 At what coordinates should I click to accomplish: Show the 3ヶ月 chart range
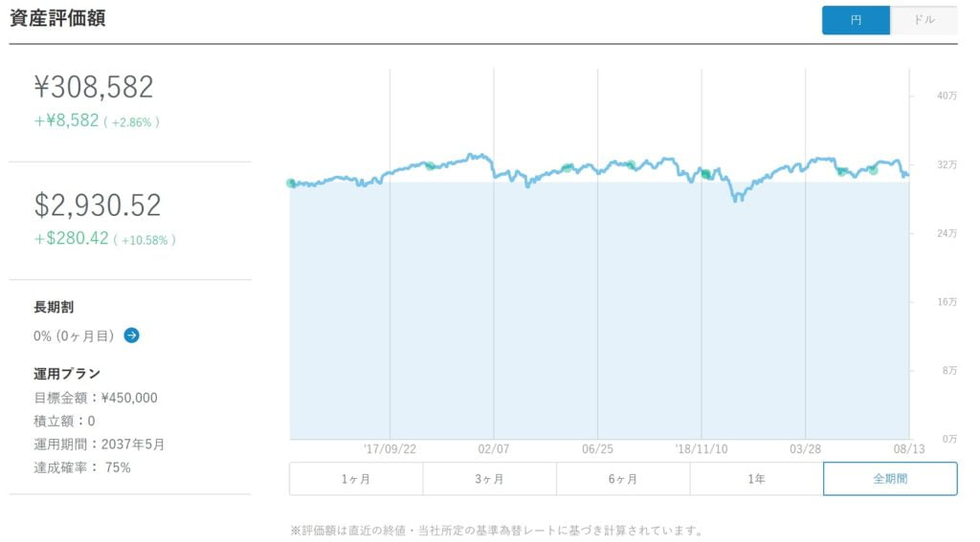point(489,479)
